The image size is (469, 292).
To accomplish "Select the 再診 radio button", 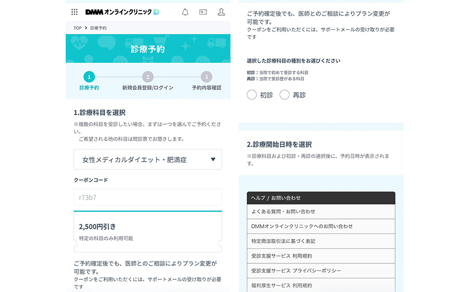I will click(x=285, y=95).
